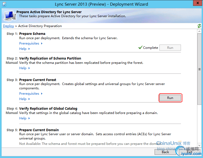
Task: Expand Prerequisites under Prepare Schema
Action: click(x=31, y=43)
